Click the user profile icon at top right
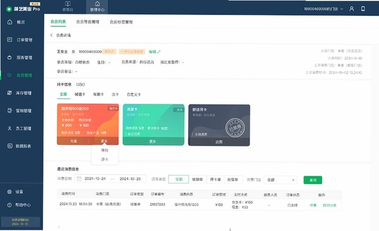The width and height of the screenshot is (379, 231). pos(352,9)
